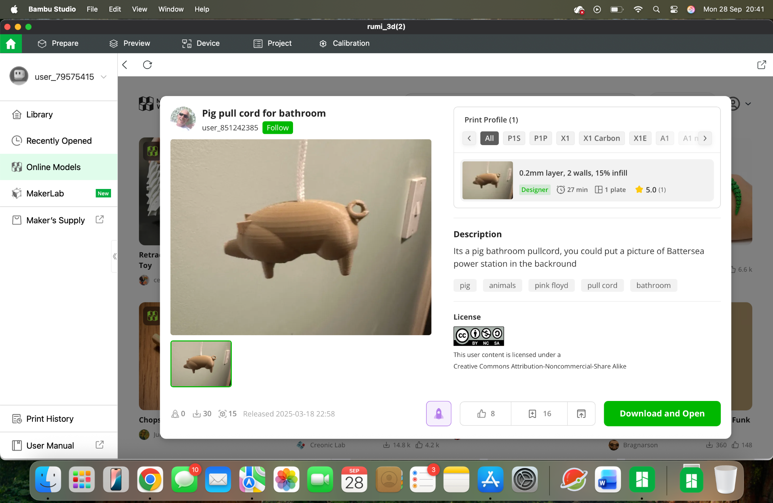Image resolution: width=773 pixels, height=503 pixels.
Task: Click the print profile pig thumbnail
Action: (x=488, y=180)
